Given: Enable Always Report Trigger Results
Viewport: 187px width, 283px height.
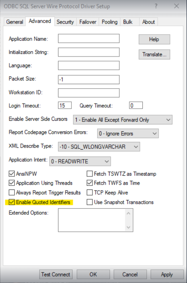Looking at the screenshot, I should coord(12,192).
